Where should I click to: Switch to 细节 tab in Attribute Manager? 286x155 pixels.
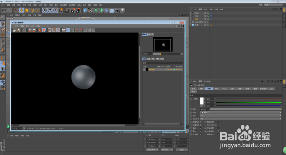(217, 89)
